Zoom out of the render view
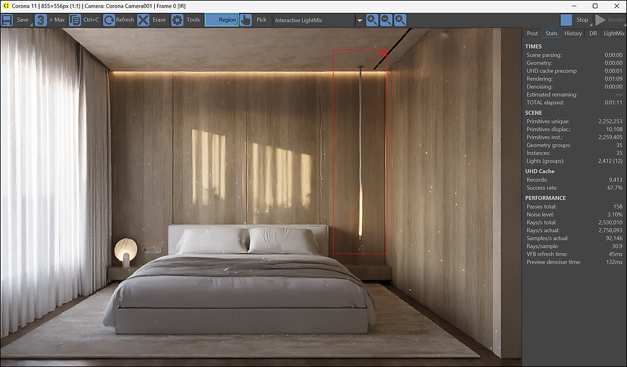 click(386, 20)
